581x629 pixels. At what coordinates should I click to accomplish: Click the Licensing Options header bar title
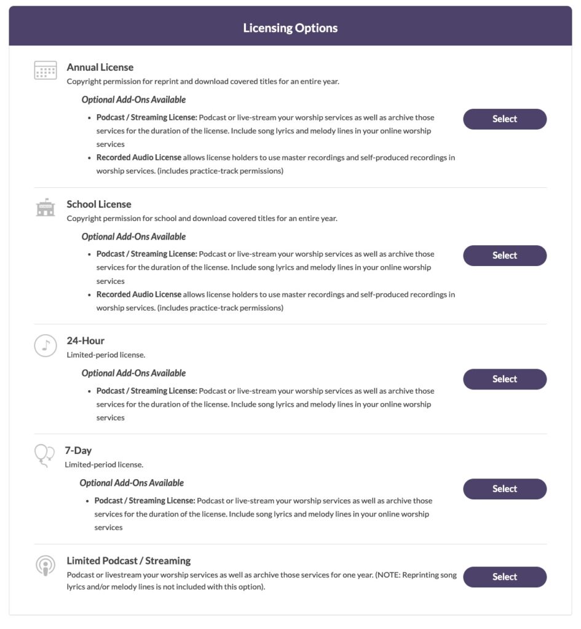[290, 28]
